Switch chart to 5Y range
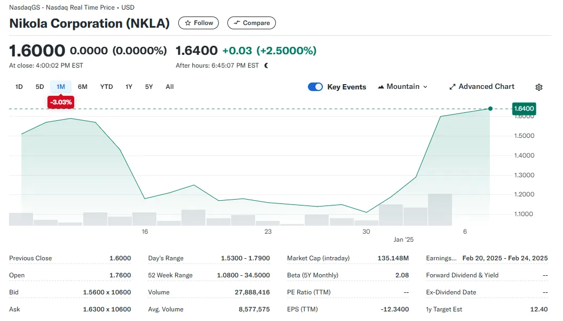The image size is (563, 321). pos(149,87)
